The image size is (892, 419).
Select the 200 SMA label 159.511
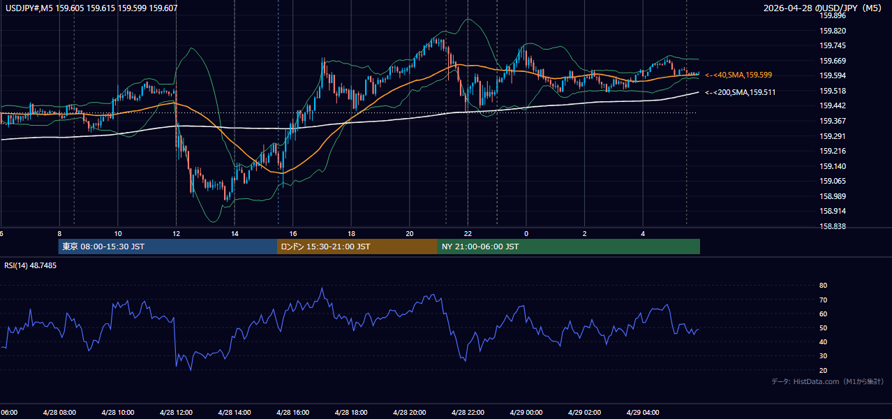pos(740,92)
